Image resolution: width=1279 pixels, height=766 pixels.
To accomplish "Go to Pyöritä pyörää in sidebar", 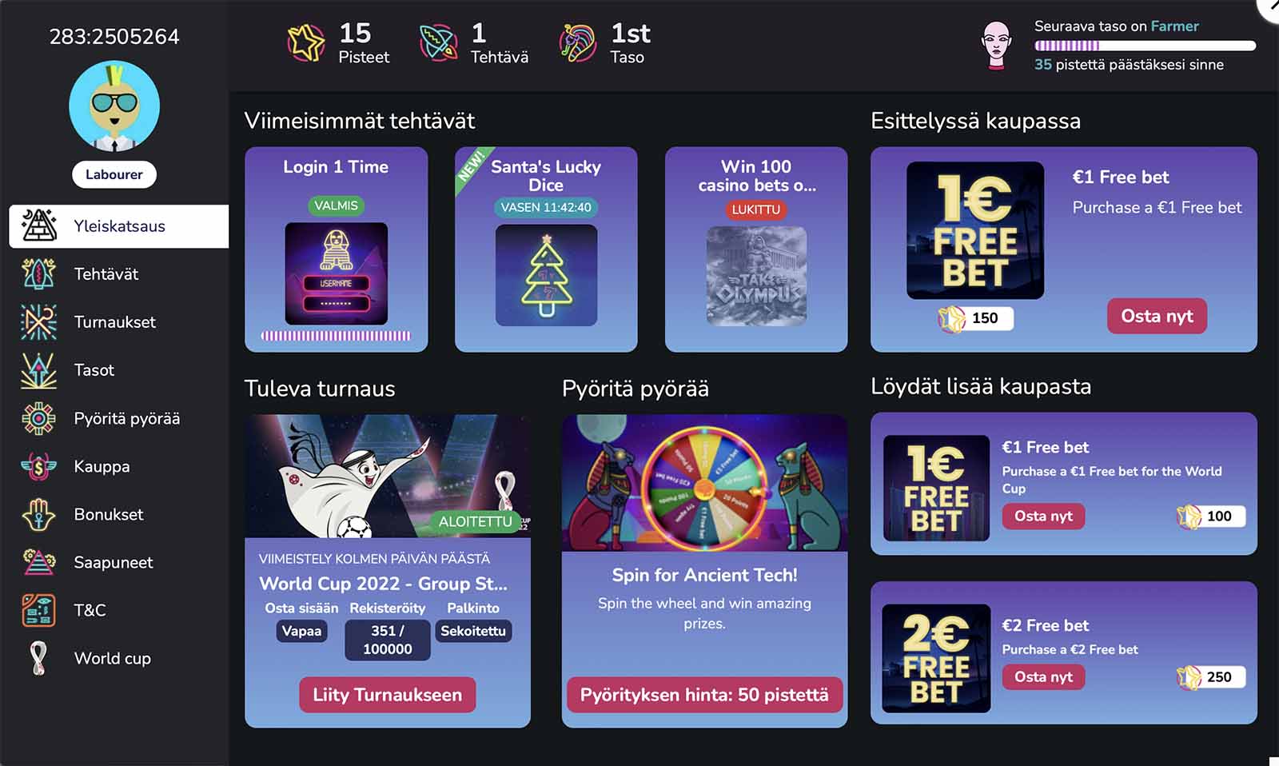I will pyautogui.click(x=126, y=418).
